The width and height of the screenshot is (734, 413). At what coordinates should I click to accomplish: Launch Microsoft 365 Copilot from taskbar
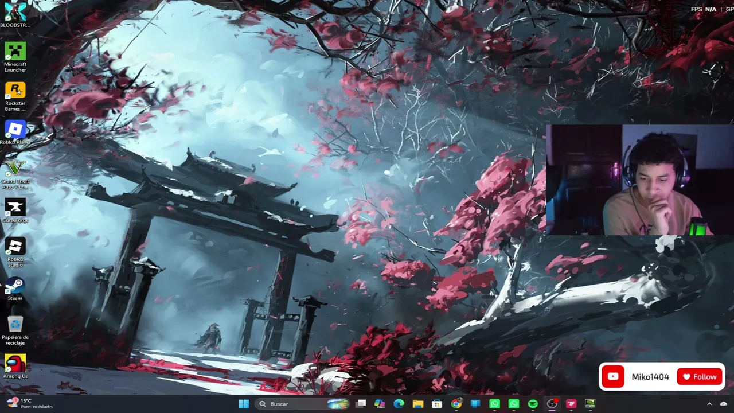[380, 404]
